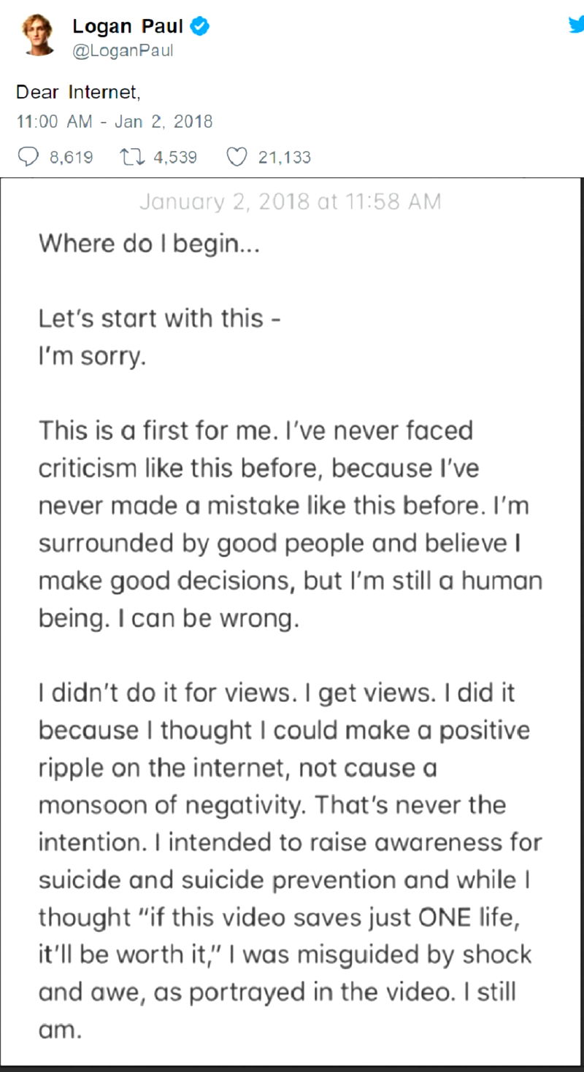Screen dimensions: 584x1072
Task: Click the blue verified badge
Action: tap(200, 27)
